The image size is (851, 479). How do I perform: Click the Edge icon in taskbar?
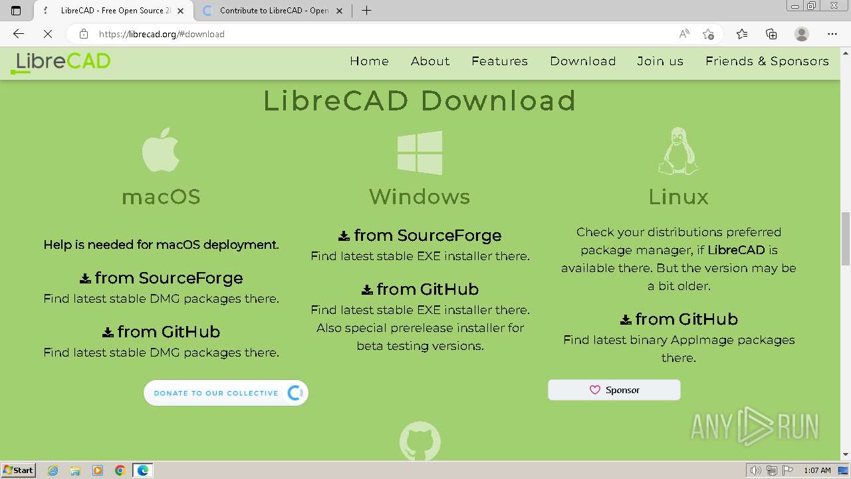tap(143, 470)
